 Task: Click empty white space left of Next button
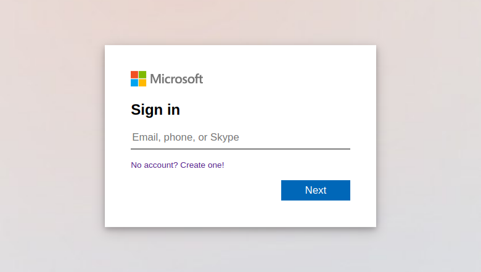(x=205, y=190)
